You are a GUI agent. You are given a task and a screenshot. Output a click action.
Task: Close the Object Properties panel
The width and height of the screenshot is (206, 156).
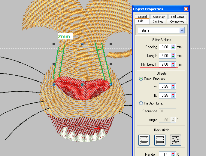pyautogui.click(x=186, y=9)
